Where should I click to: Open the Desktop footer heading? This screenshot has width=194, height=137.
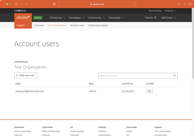(x=102, y=127)
